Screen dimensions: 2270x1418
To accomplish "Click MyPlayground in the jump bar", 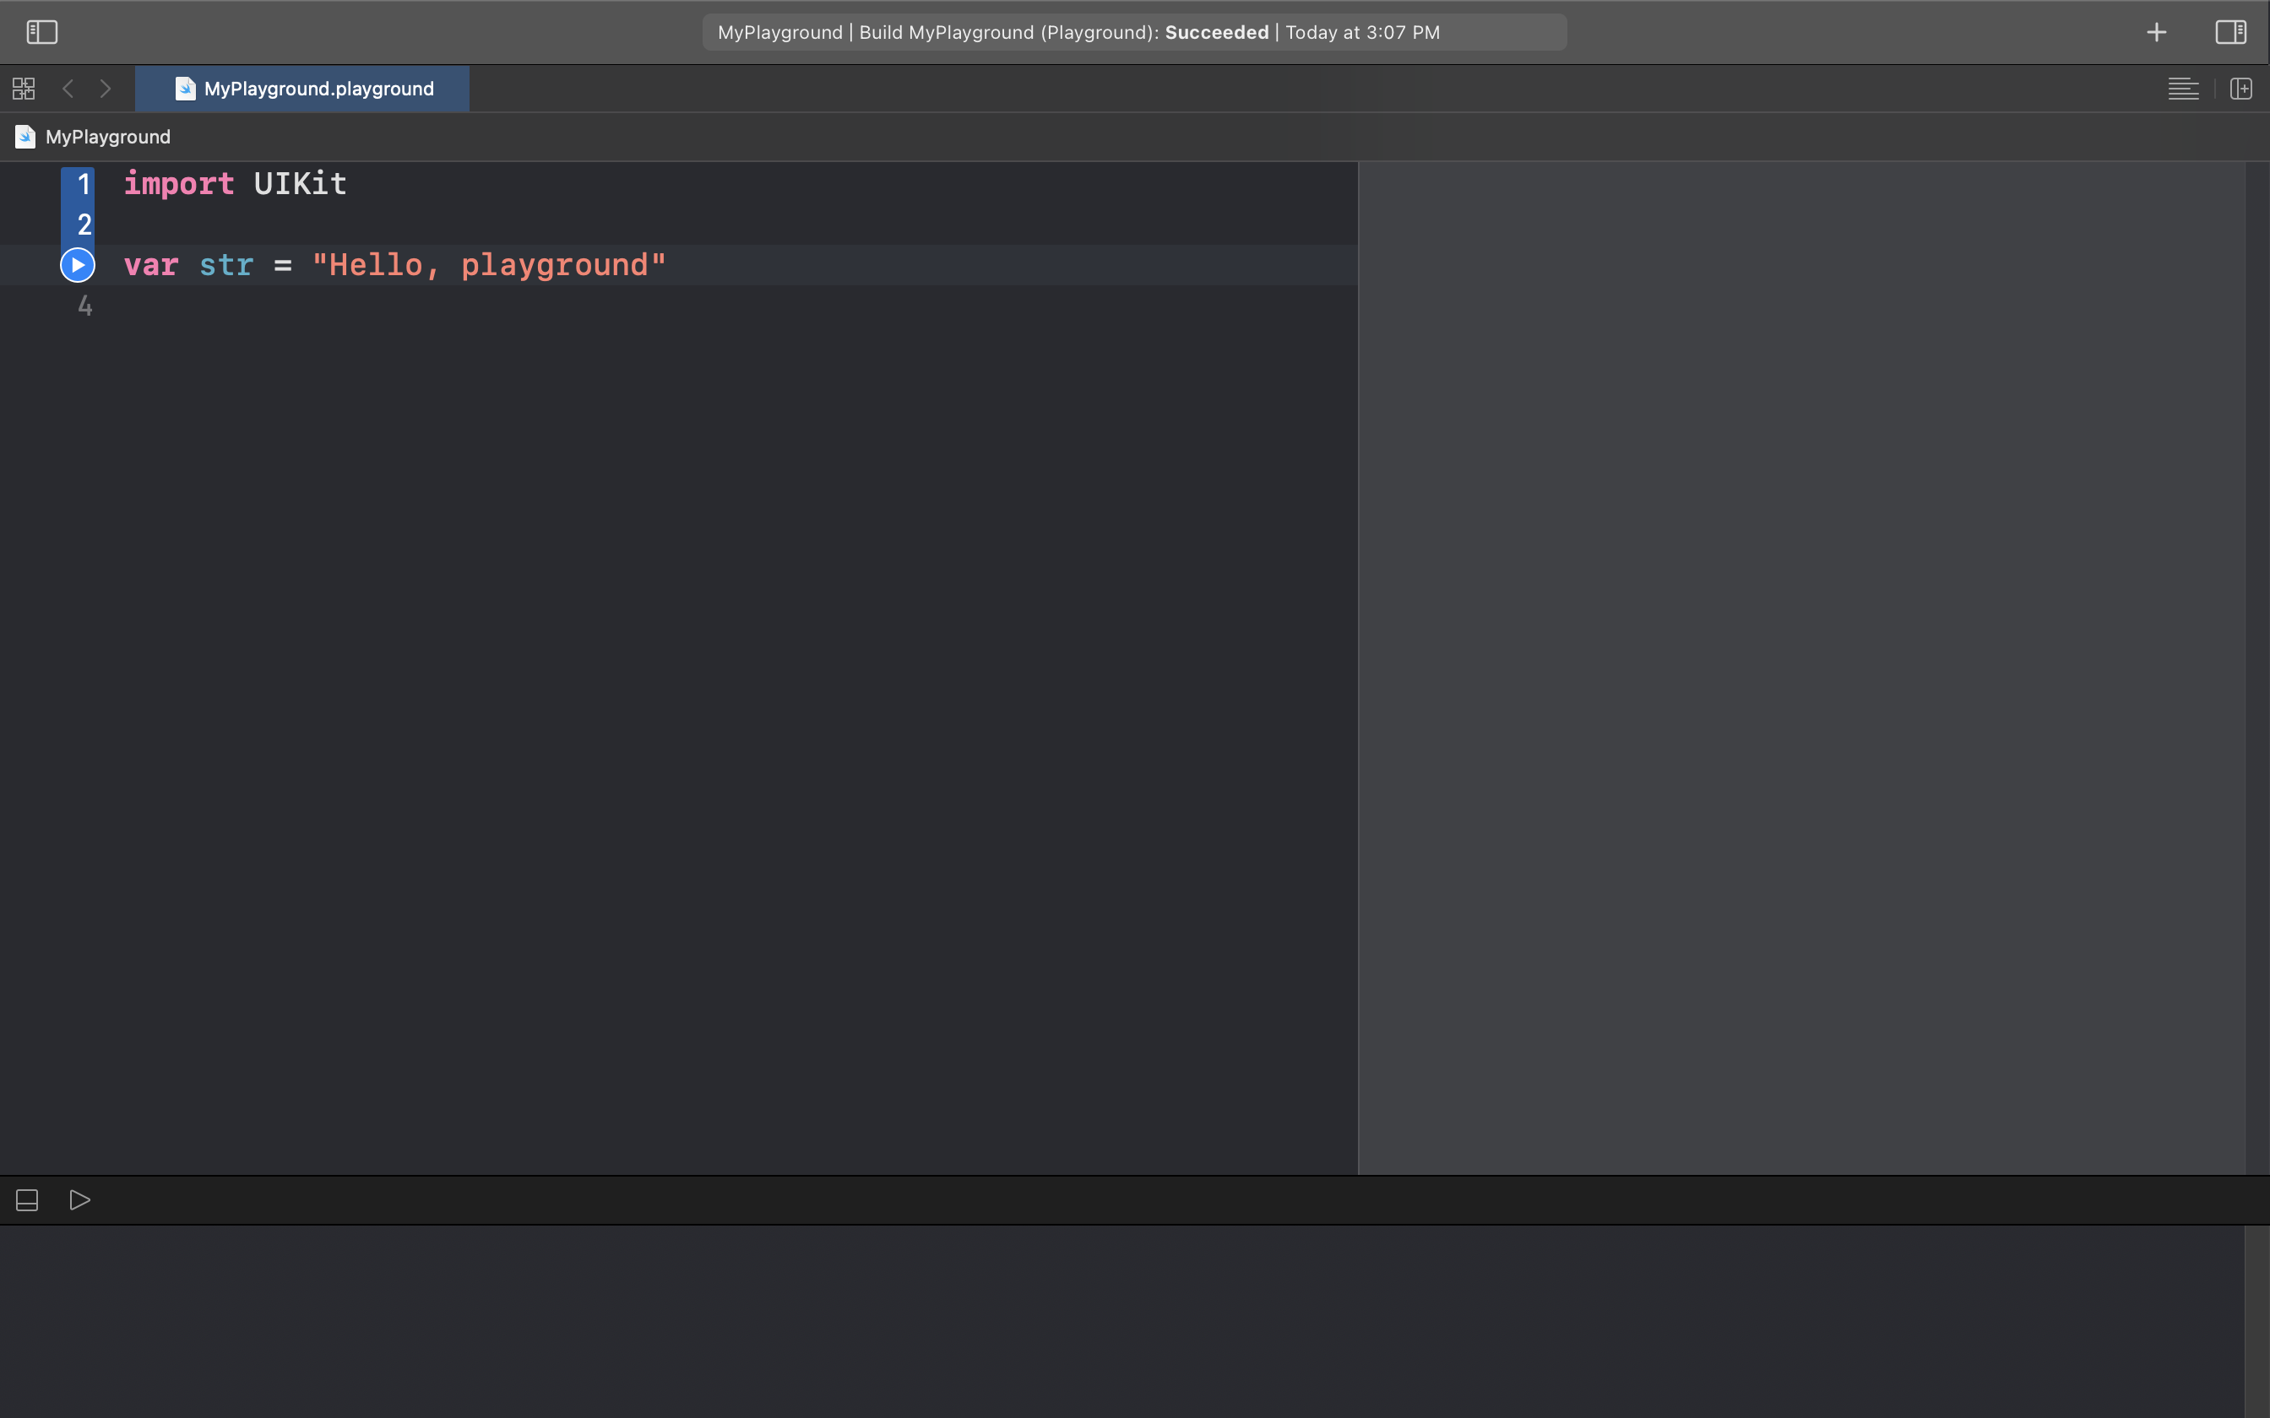I will click(108, 137).
